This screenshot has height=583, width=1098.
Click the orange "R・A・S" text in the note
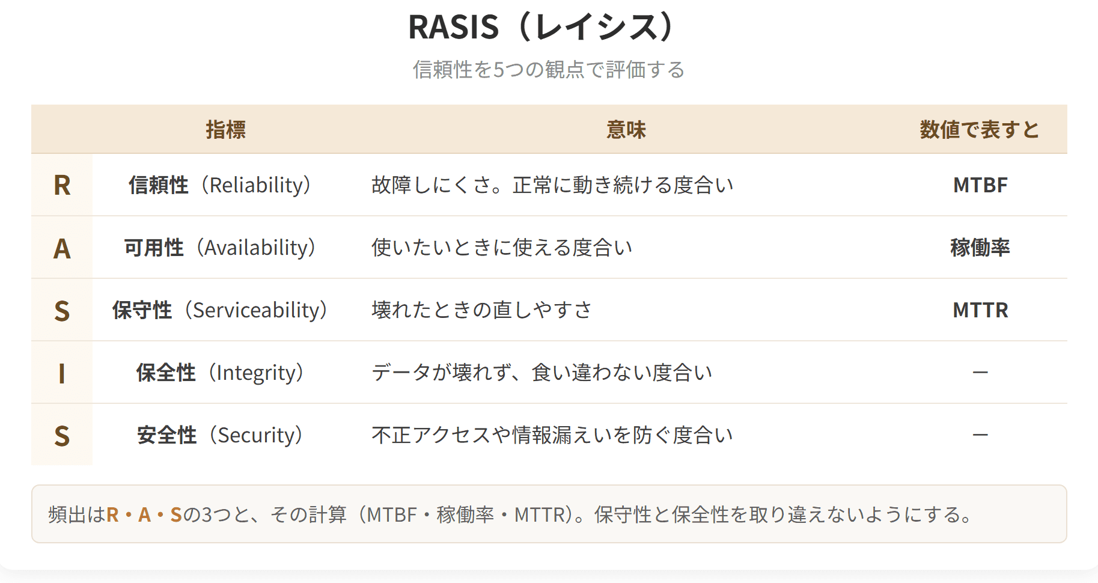[x=144, y=514]
